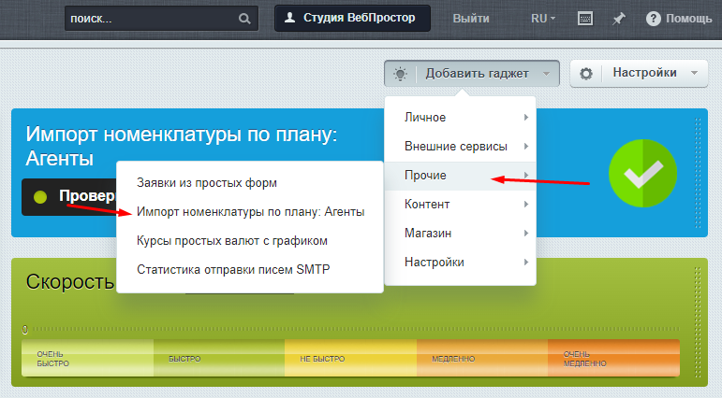Viewport: 722px width, 398px height.
Task: Click the arrow next to Настройки menu item
Action: (x=526, y=262)
